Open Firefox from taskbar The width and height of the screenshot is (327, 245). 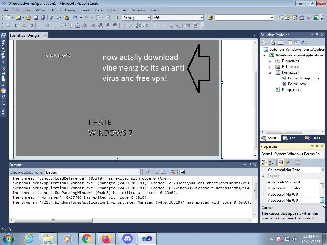tap(106, 239)
